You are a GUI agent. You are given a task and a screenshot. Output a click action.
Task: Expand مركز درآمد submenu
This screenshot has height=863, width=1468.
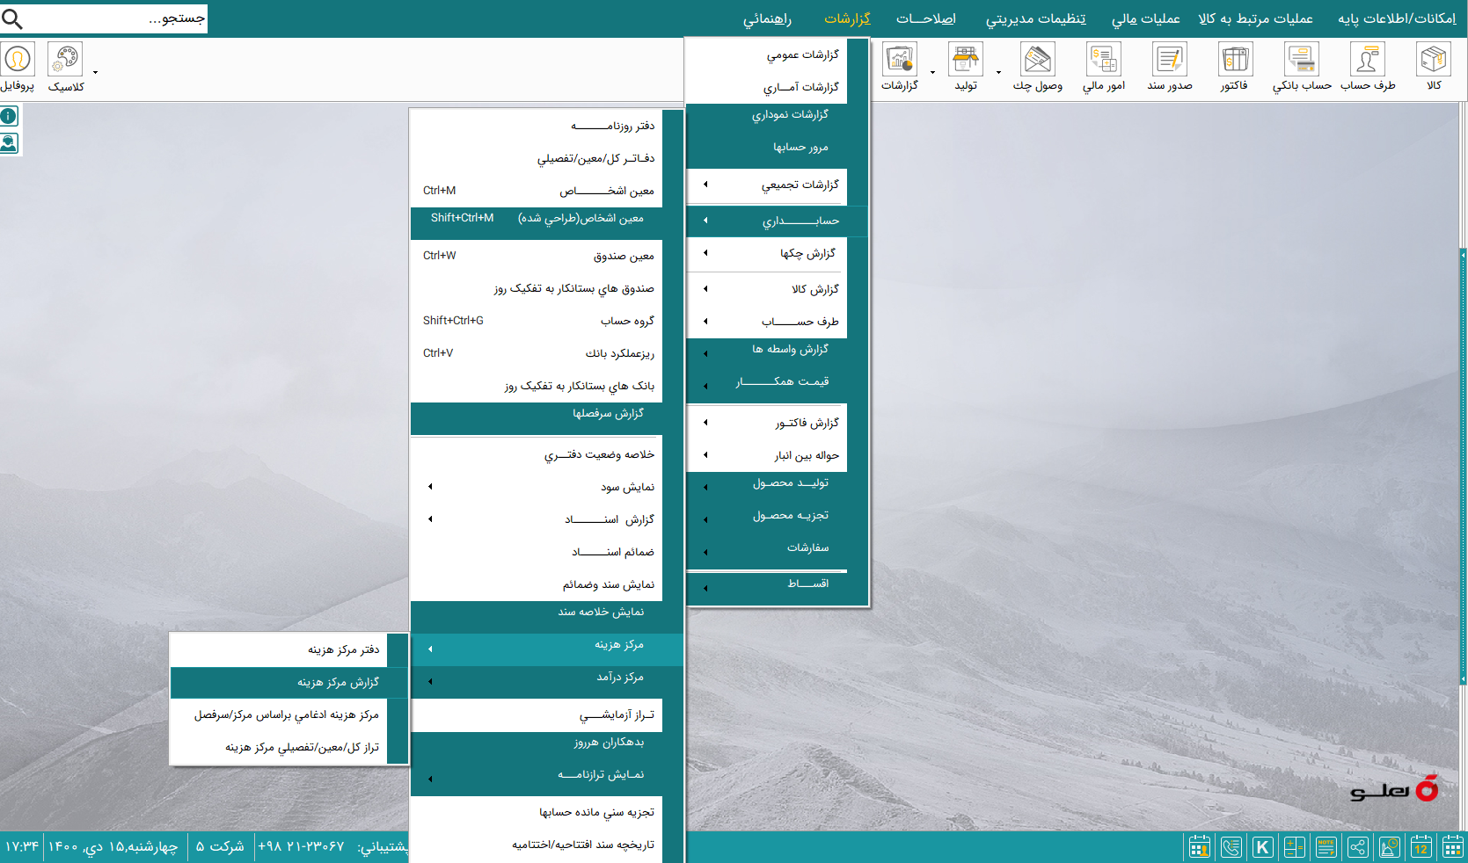click(x=547, y=682)
